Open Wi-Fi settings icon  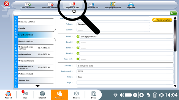click(x=115, y=95)
